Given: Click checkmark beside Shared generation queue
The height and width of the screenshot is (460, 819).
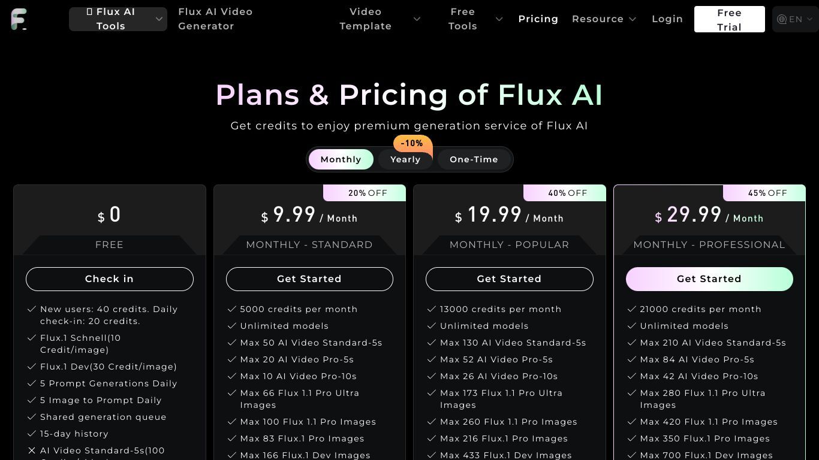Looking at the screenshot, I should [32, 417].
